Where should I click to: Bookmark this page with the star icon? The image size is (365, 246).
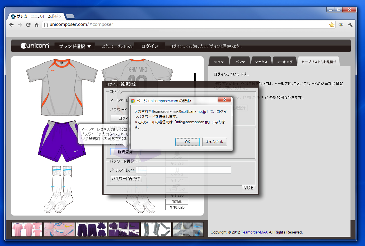point(332,25)
